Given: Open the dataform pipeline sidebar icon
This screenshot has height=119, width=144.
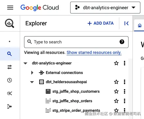Looking at the screenshot, I should tap(10, 107).
